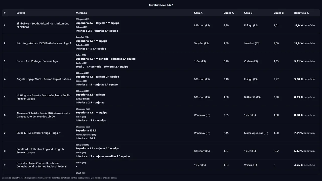Click the Porto – Aves event row

[37, 61]
